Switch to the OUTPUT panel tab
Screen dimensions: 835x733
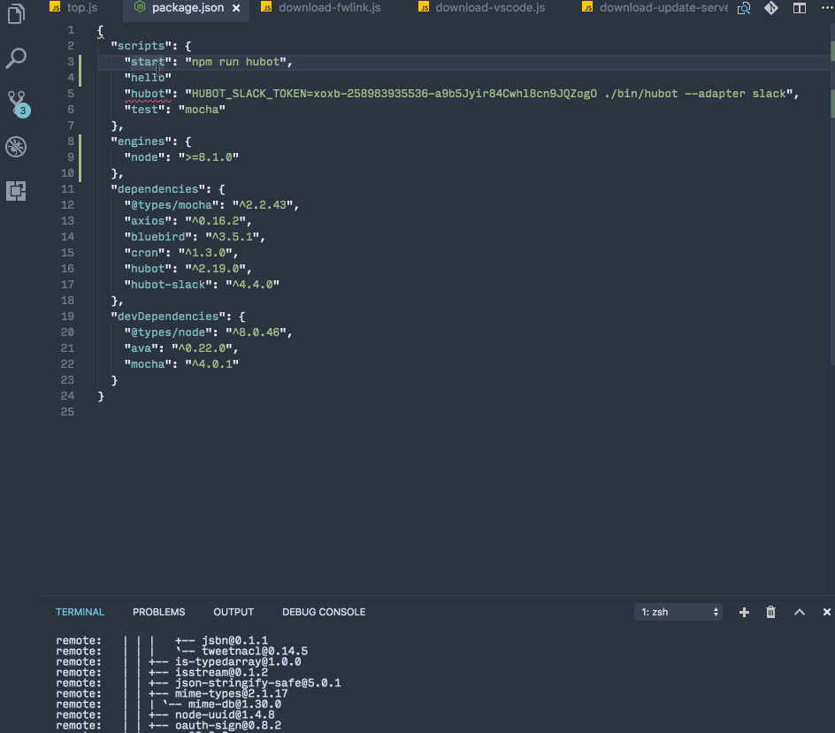234,612
